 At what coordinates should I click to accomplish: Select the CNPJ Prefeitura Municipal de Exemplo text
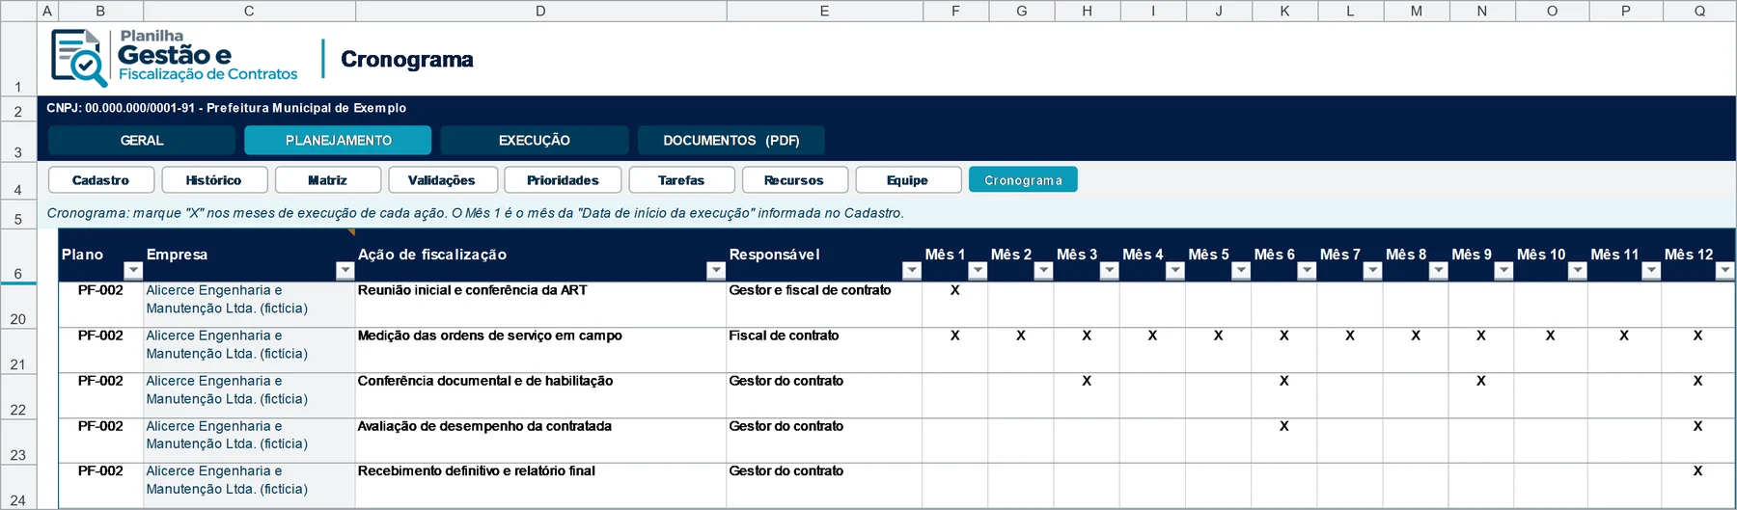tap(227, 108)
